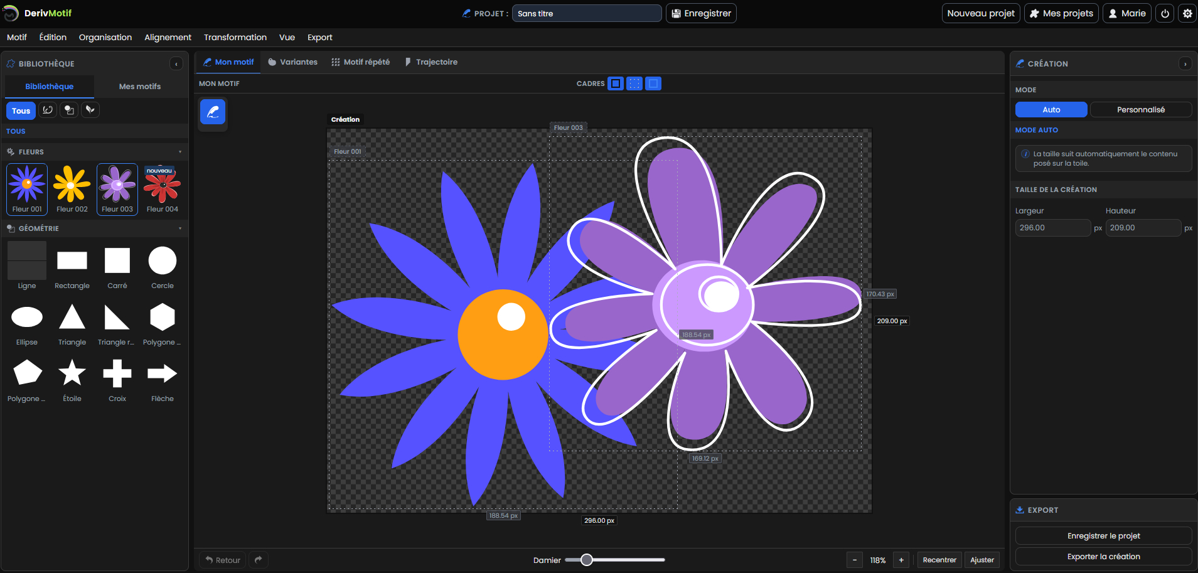Click the zoom-in plus button
This screenshot has height=573, width=1198.
pos(901,560)
